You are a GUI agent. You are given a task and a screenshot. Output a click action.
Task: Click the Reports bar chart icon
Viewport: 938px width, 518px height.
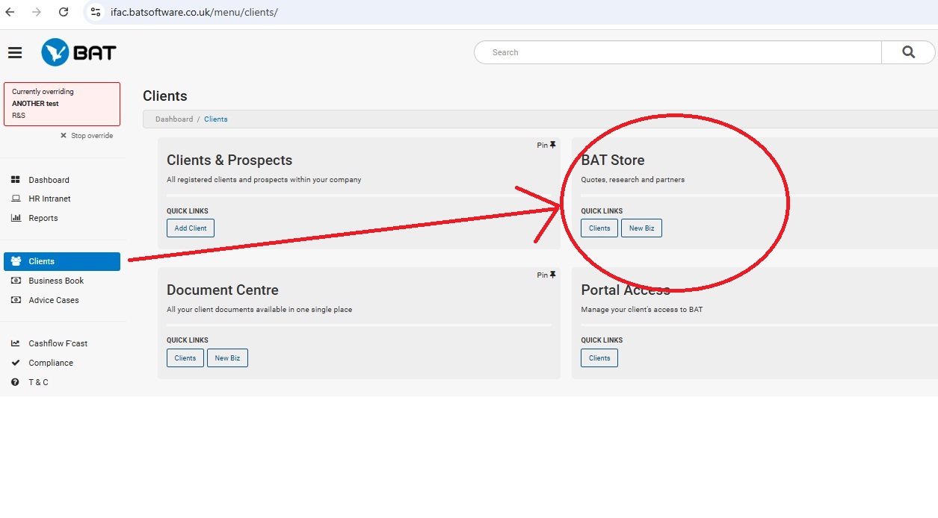pos(16,218)
